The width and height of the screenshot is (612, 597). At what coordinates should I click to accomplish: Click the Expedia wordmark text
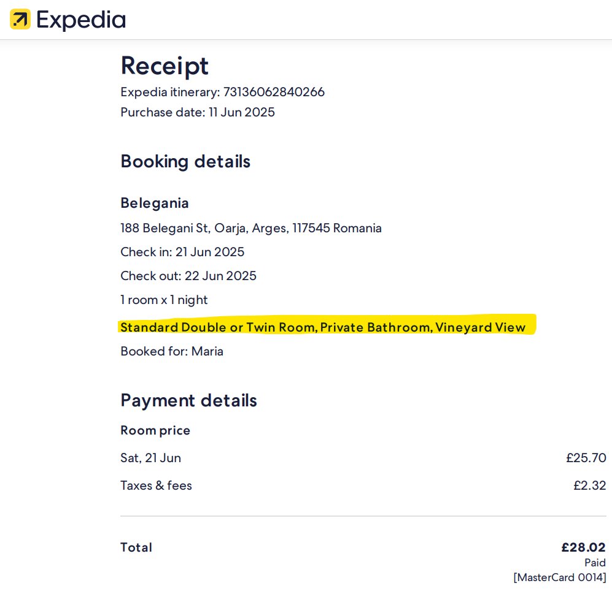[x=81, y=20]
